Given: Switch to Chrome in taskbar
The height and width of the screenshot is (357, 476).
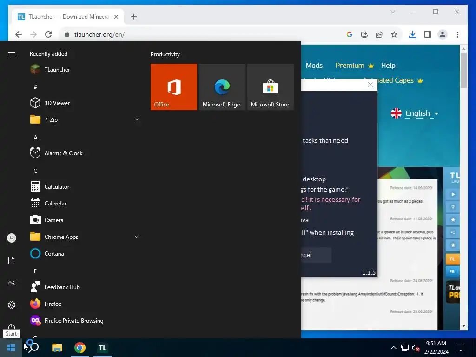Looking at the screenshot, I should click(x=80, y=348).
